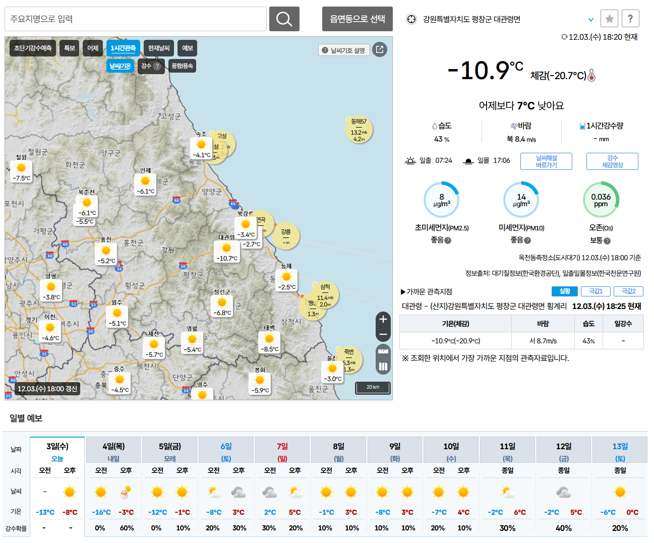Image resolution: width=654 pixels, height=543 pixels.
Task: Zoom in on the map with plus
Action: (383, 319)
